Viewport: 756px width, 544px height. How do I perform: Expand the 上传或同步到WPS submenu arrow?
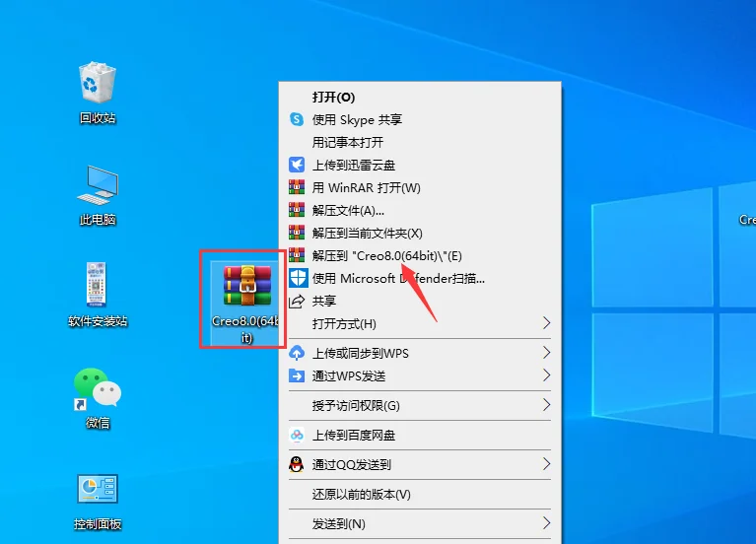click(x=546, y=353)
